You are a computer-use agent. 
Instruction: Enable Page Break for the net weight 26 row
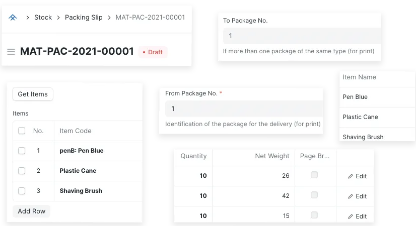click(x=314, y=175)
